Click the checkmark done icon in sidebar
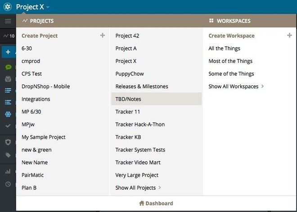The image size is (297, 212). pyautogui.click(x=8, y=126)
